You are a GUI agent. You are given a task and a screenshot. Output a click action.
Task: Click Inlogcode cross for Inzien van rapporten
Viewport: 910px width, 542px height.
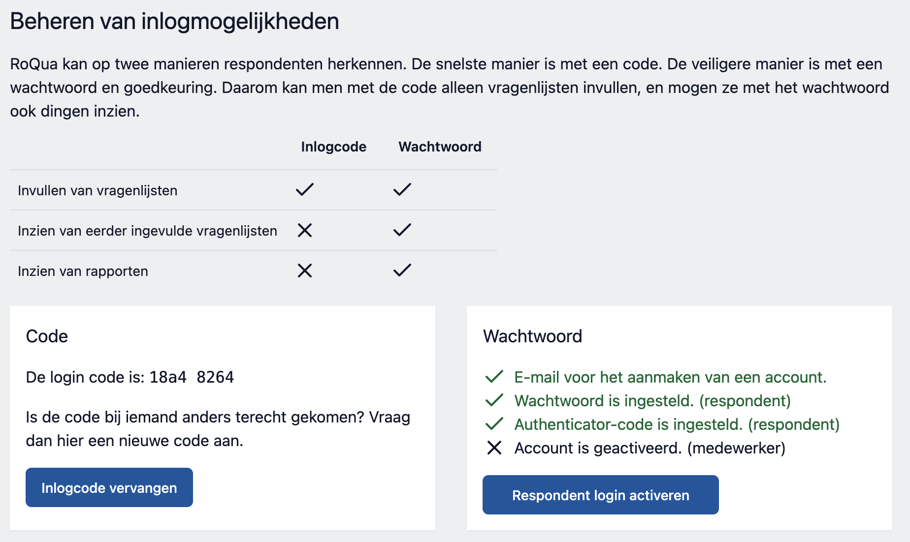(305, 271)
